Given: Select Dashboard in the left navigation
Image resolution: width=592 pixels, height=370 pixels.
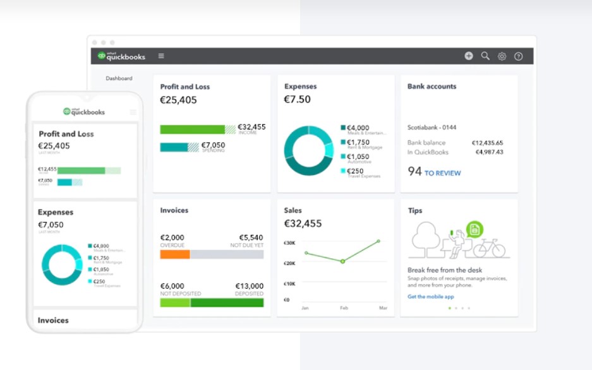Looking at the screenshot, I should 119,78.
